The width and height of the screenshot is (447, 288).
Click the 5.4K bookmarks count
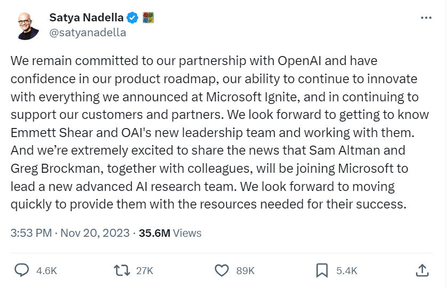coord(347,271)
